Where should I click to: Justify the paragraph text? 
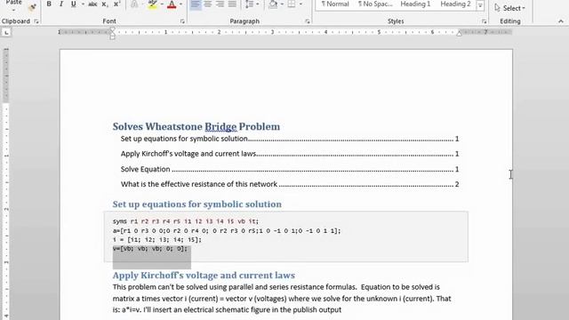232,4
